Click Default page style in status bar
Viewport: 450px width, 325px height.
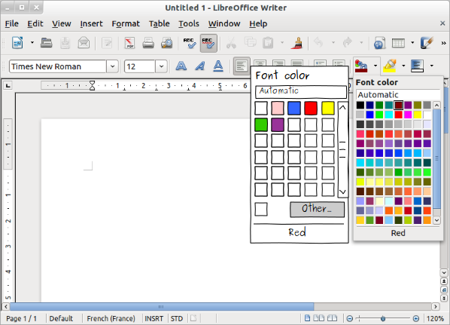coord(61,318)
